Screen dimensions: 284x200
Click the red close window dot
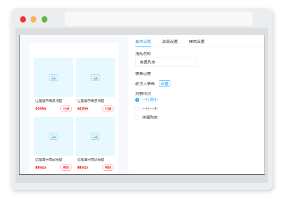(23, 19)
